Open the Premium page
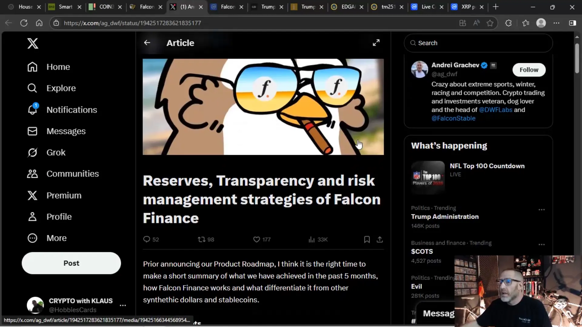This screenshot has width=582, height=327. [54, 195]
